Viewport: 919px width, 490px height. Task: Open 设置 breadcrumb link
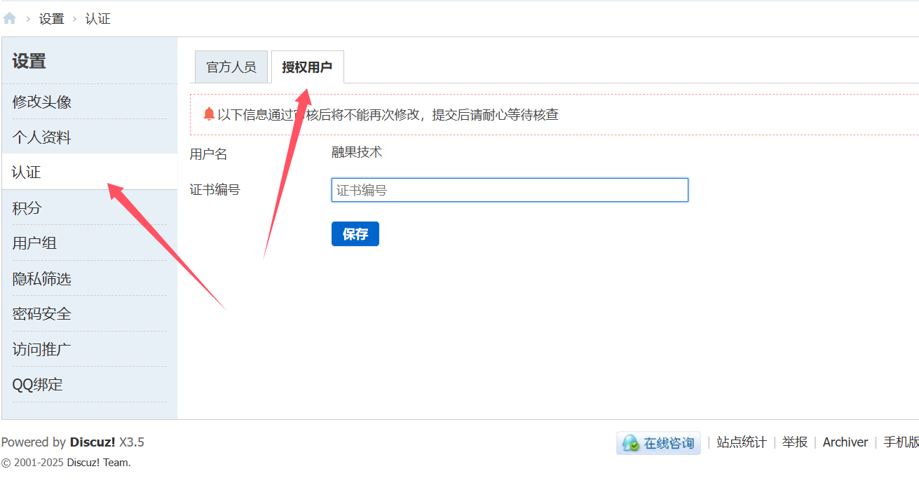click(52, 19)
